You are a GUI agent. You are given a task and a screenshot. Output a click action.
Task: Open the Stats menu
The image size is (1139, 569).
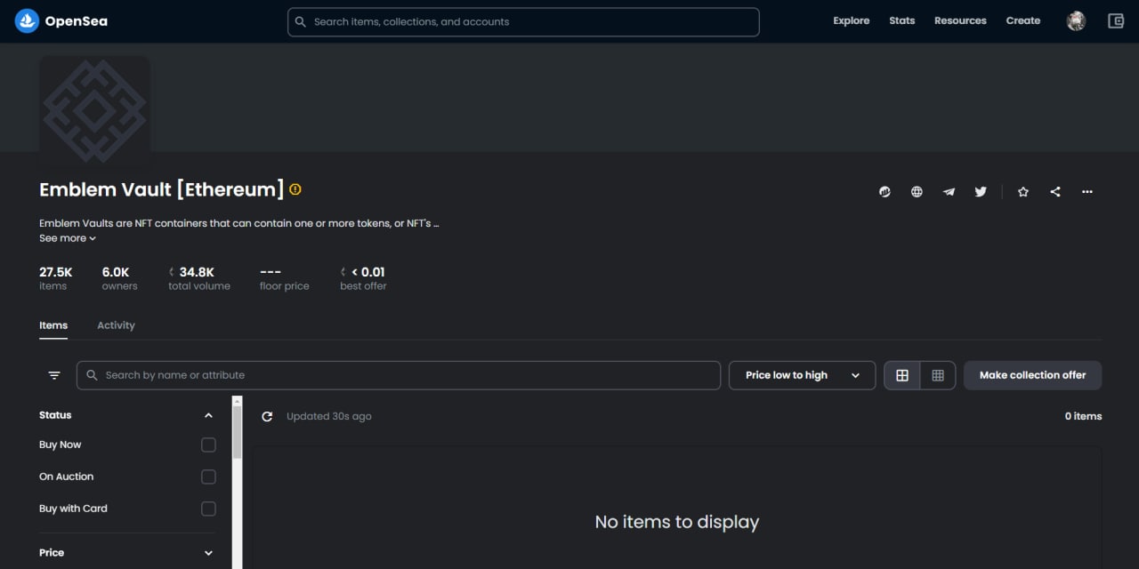coord(901,20)
